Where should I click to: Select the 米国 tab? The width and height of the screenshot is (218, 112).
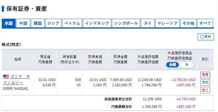[9, 23]
